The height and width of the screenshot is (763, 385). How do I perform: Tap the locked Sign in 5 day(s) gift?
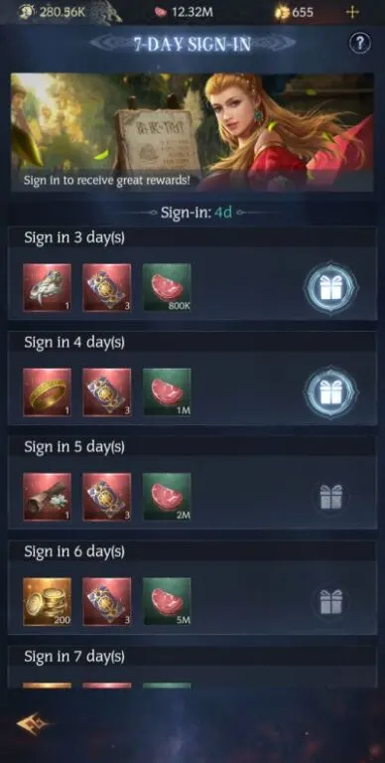click(331, 497)
